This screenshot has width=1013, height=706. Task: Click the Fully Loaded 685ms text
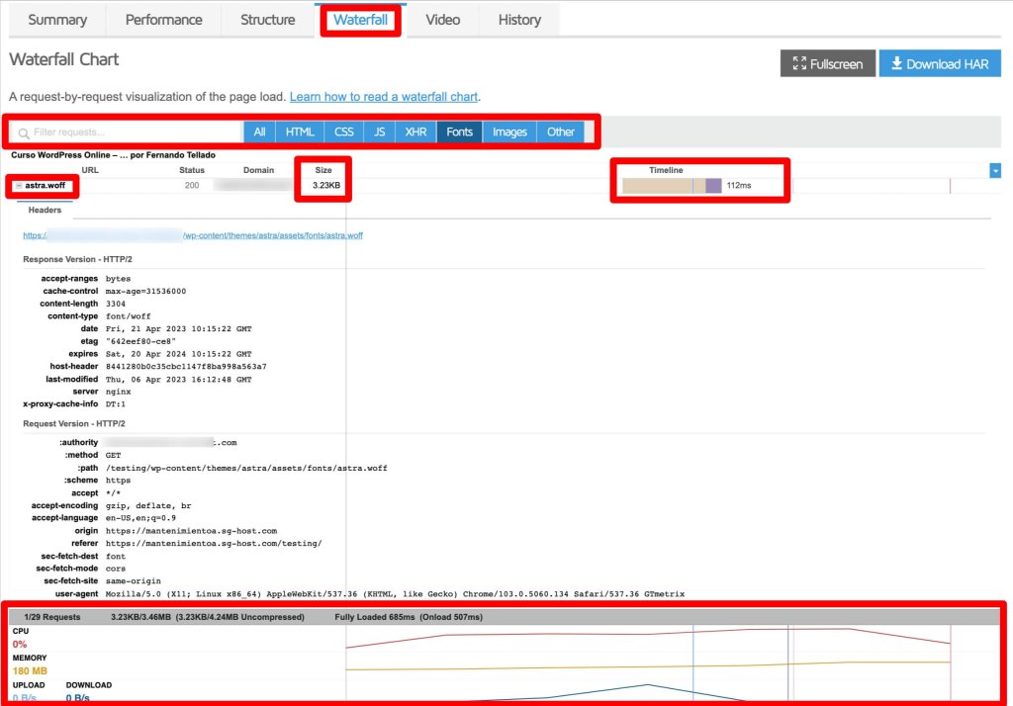(x=375, y=618)
